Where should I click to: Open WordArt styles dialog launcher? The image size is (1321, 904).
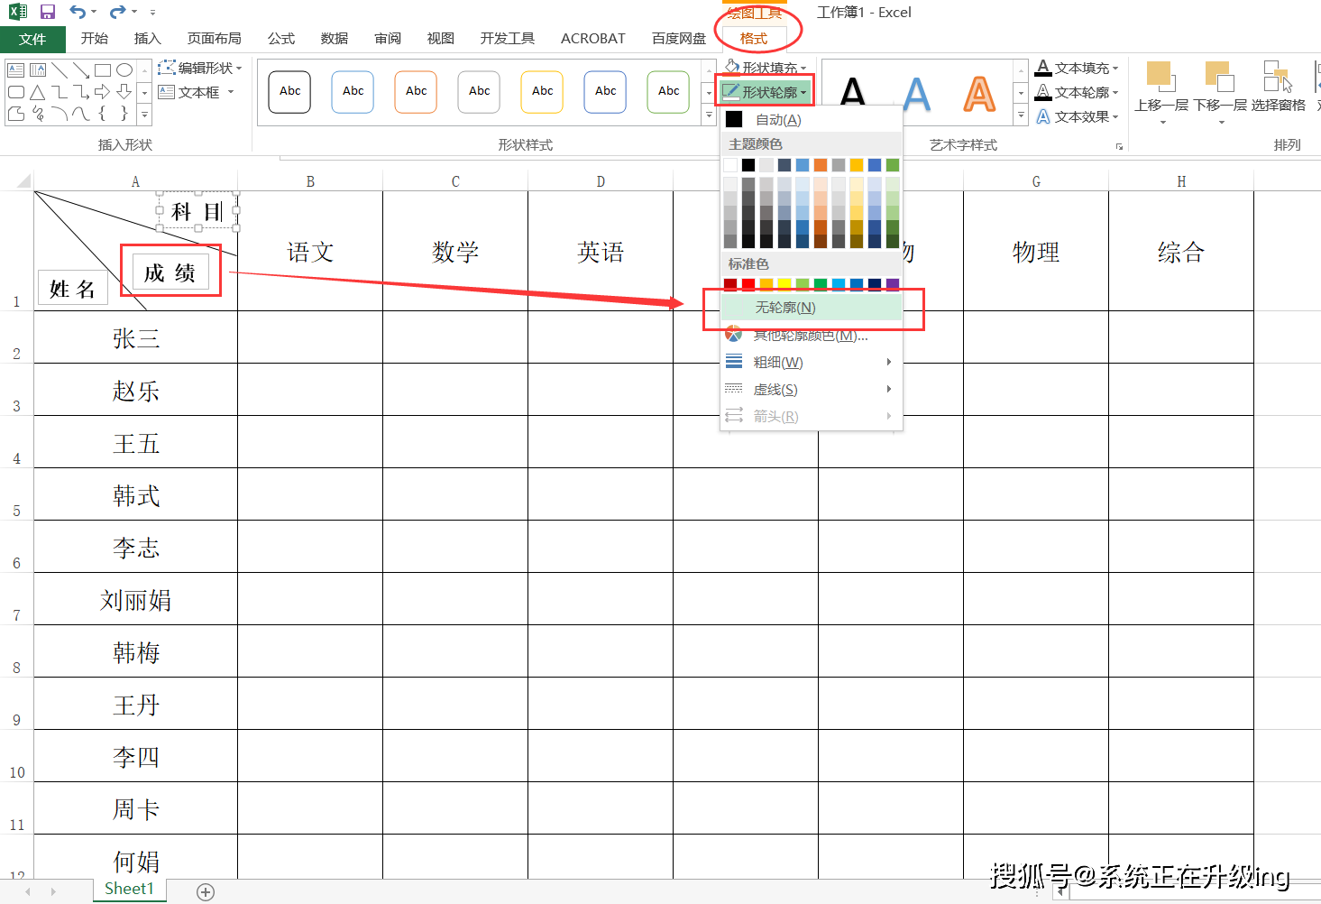pos(1119,146)
